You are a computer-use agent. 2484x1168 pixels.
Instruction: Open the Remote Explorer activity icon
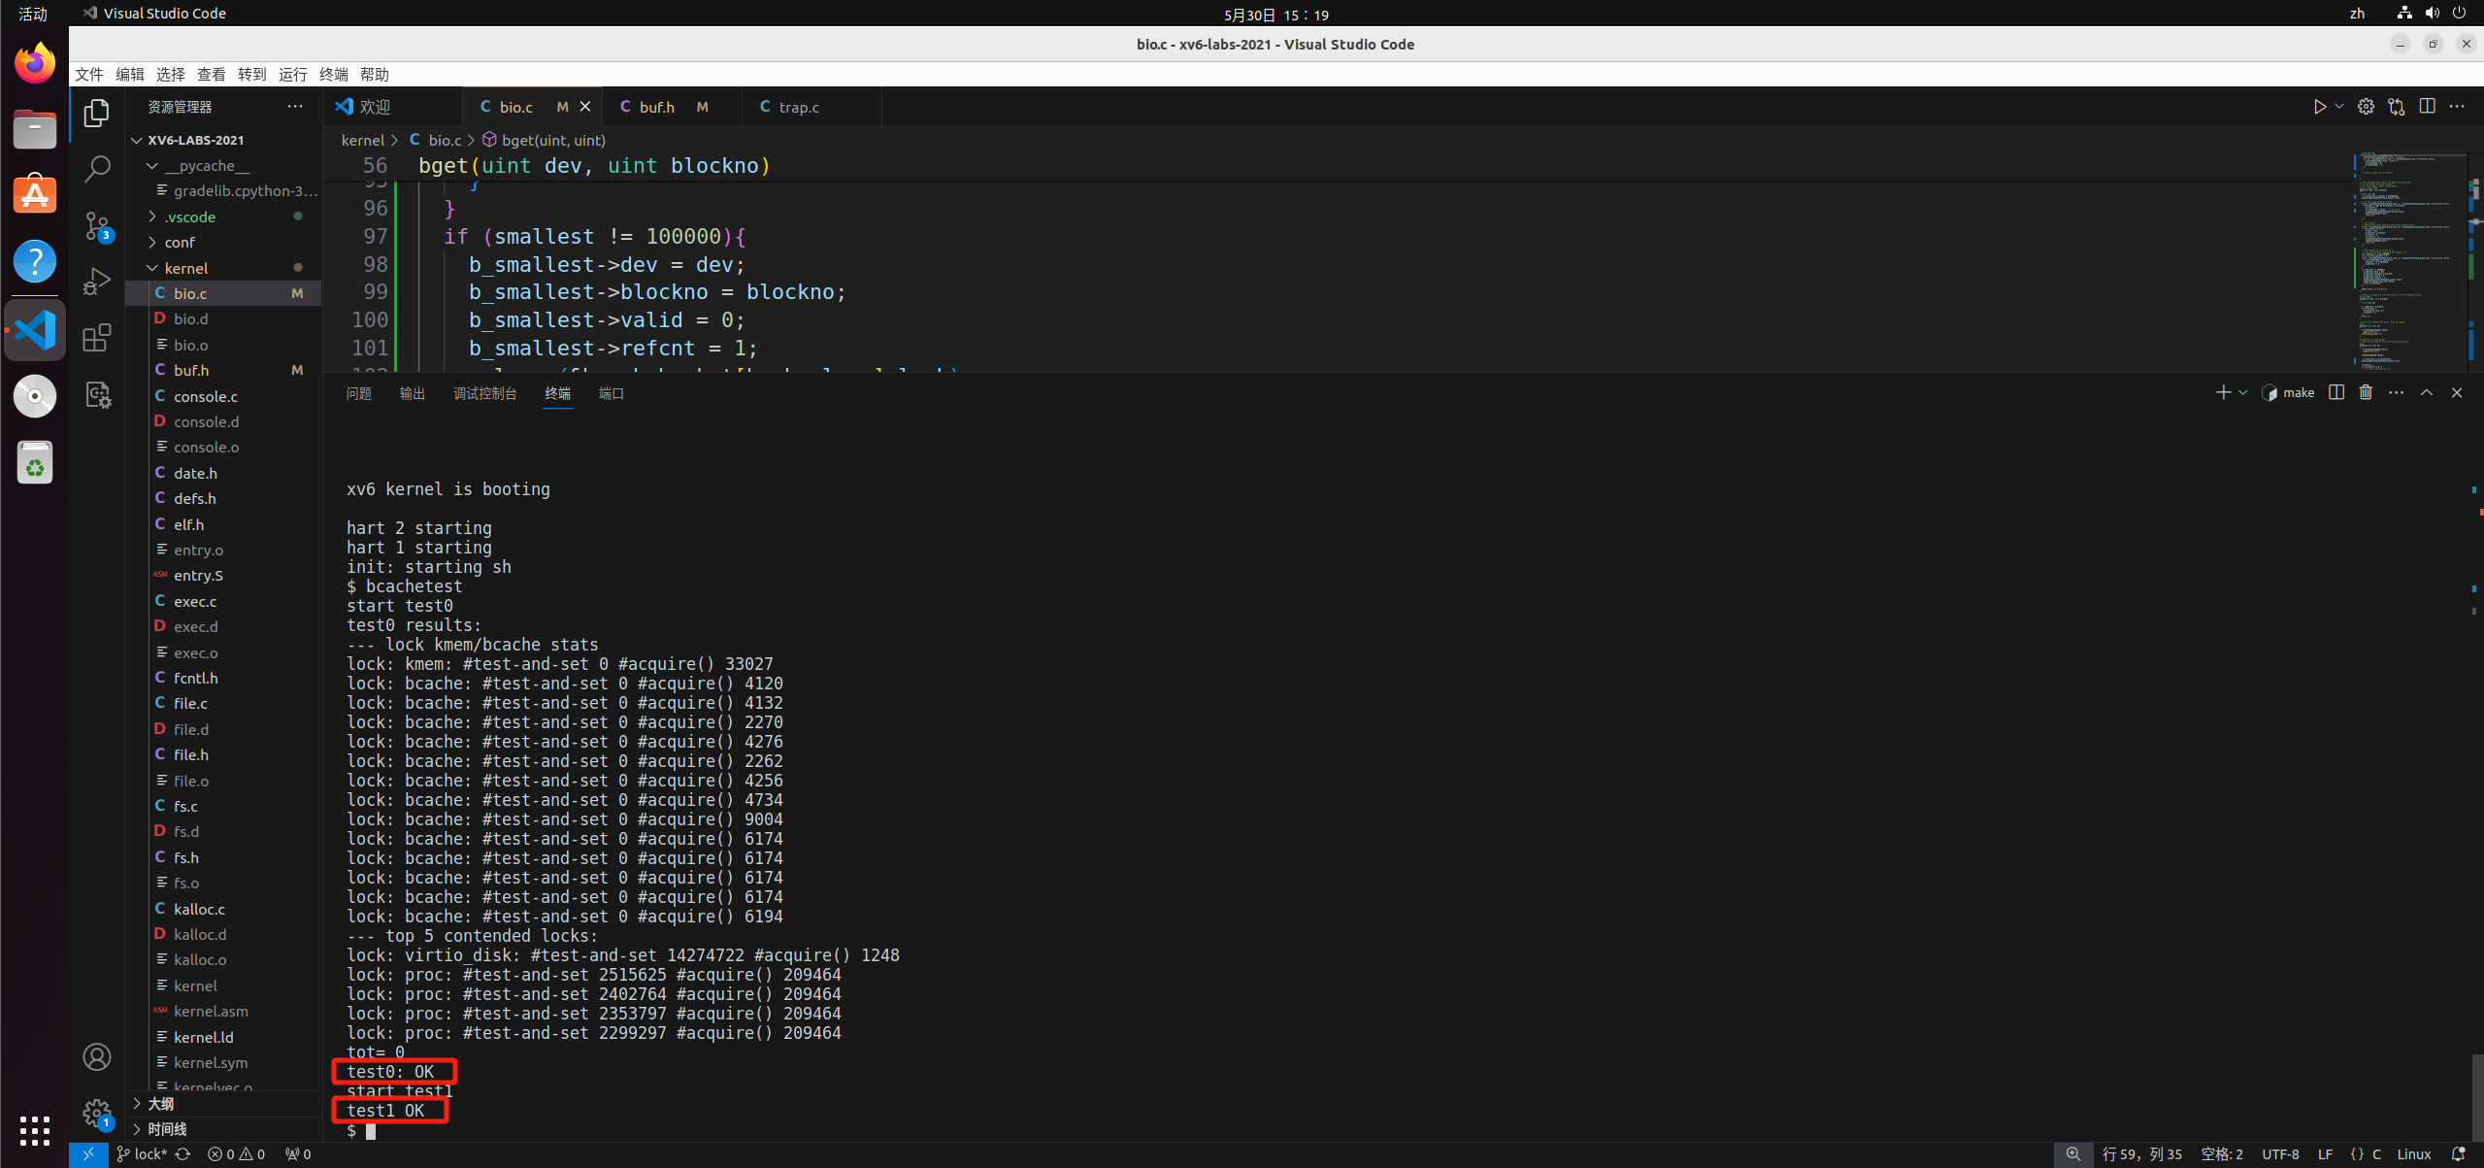[96, 394]
